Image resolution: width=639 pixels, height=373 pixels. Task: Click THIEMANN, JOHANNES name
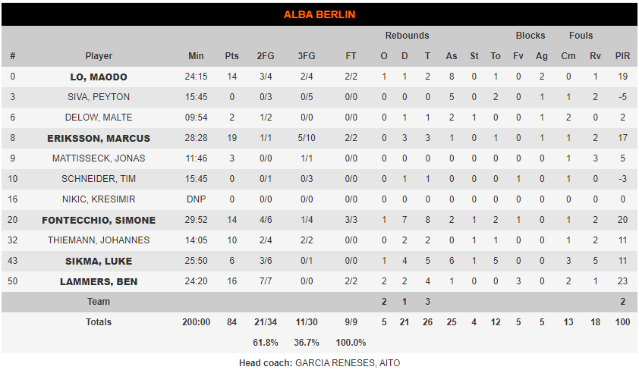(99, 240)
